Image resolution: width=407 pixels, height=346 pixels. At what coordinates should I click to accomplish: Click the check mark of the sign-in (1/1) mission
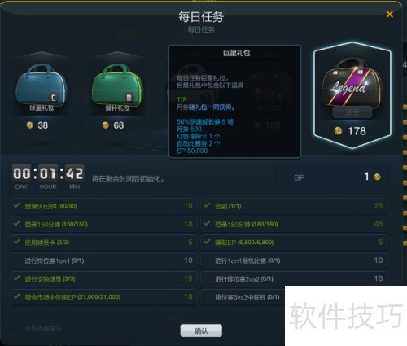[x=208, y=205]
